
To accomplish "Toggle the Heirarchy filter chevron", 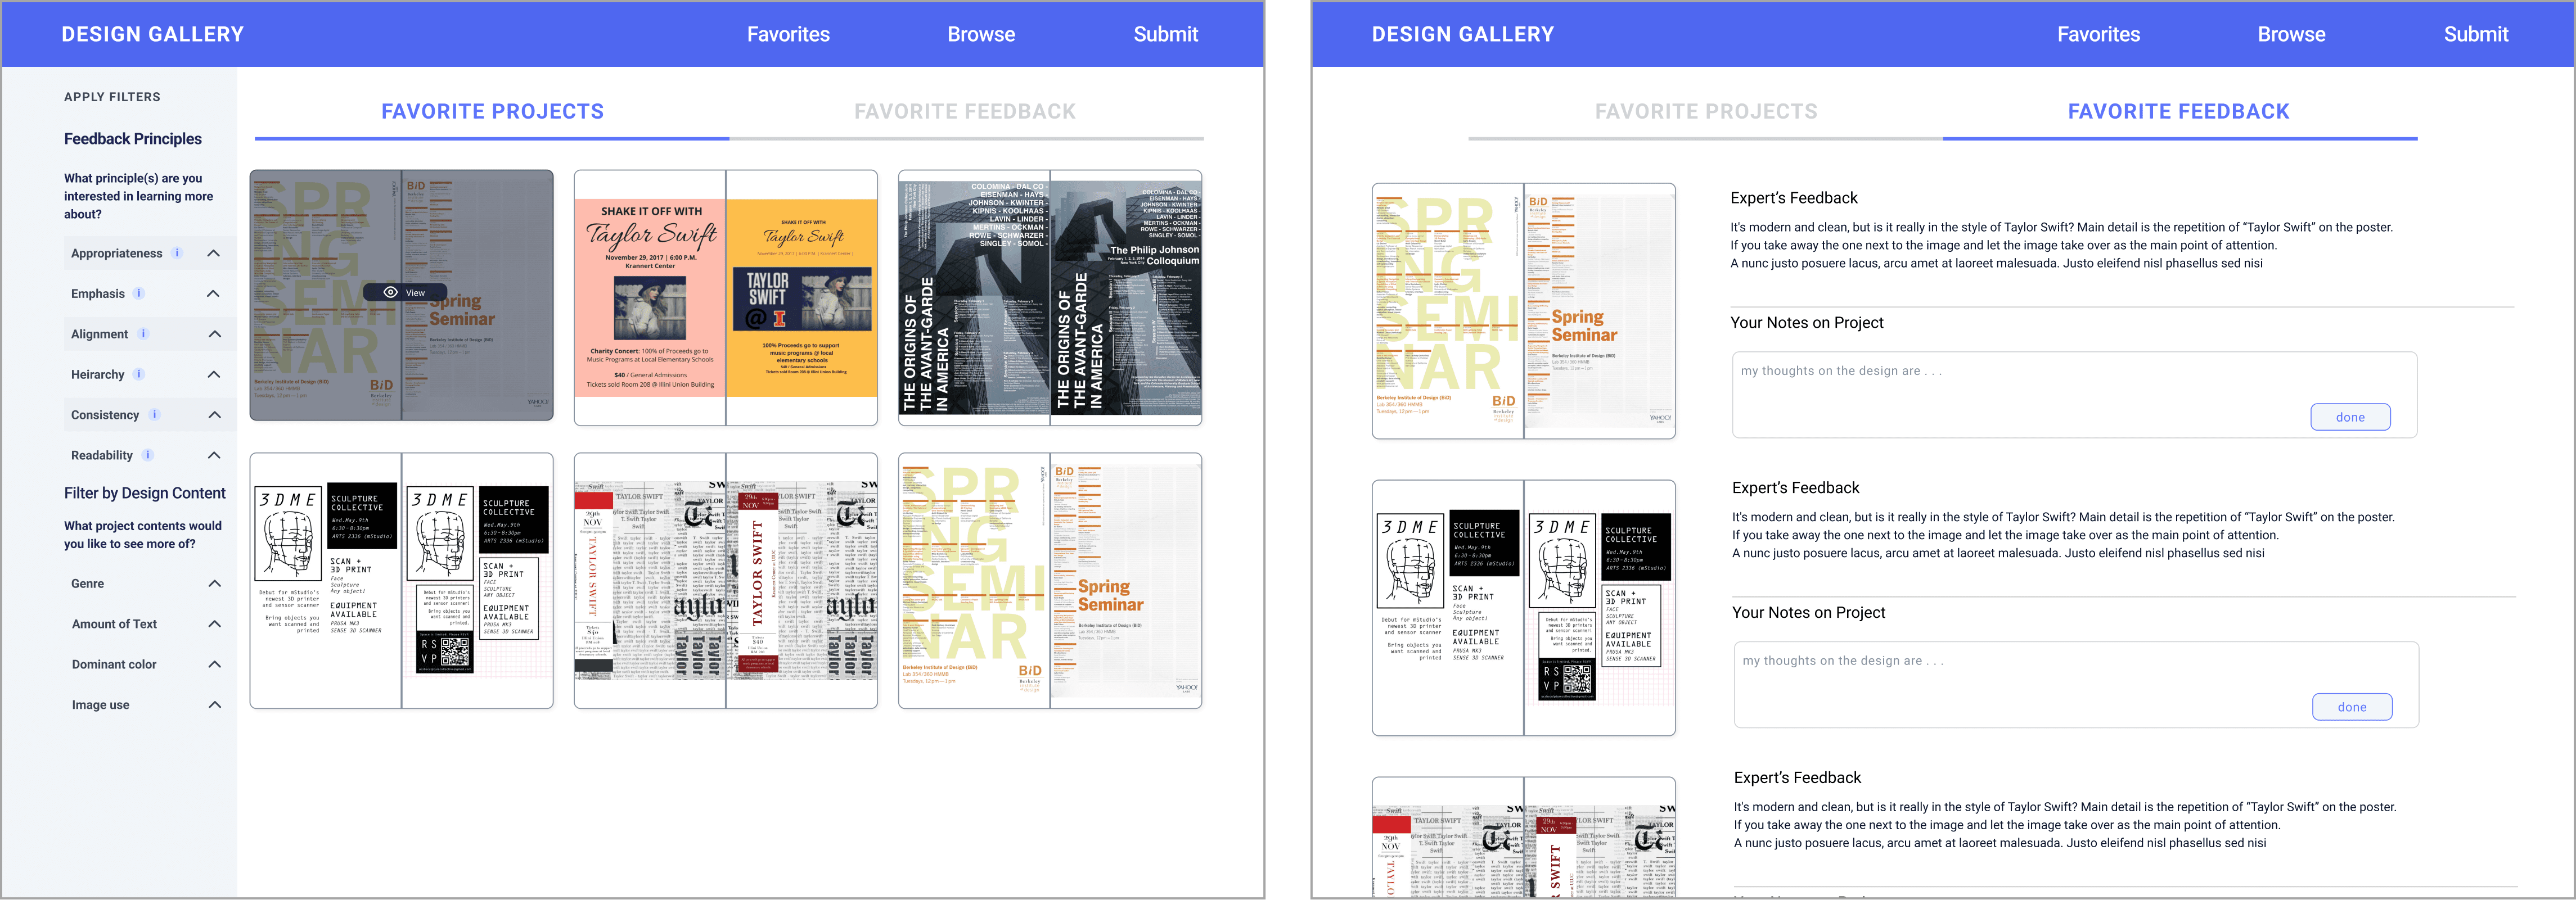I will point(214,374).
